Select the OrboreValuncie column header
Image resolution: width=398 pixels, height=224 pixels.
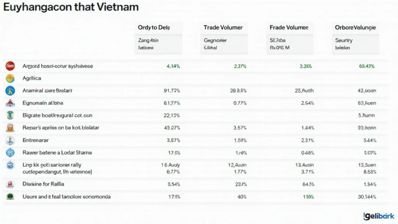[355, 28]
